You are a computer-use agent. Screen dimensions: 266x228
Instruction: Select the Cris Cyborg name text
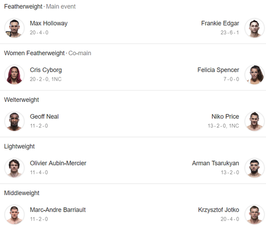click(46, 70)
